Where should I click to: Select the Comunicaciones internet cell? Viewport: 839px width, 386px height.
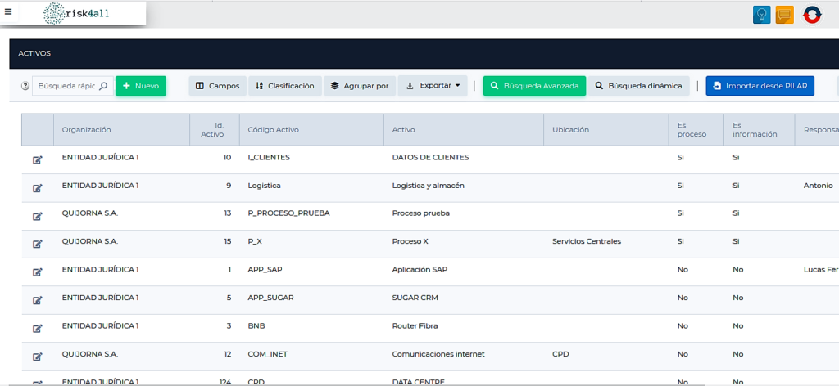pos(438,354)
